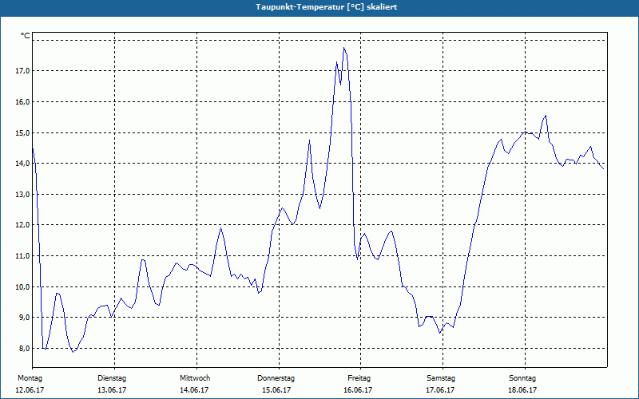Click the Mittwoch day label
Image resolution: width=639 pixels, height=399 pixels.
195,378
